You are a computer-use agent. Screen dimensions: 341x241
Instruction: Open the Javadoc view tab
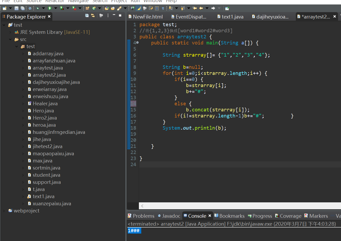pos(169,216)
